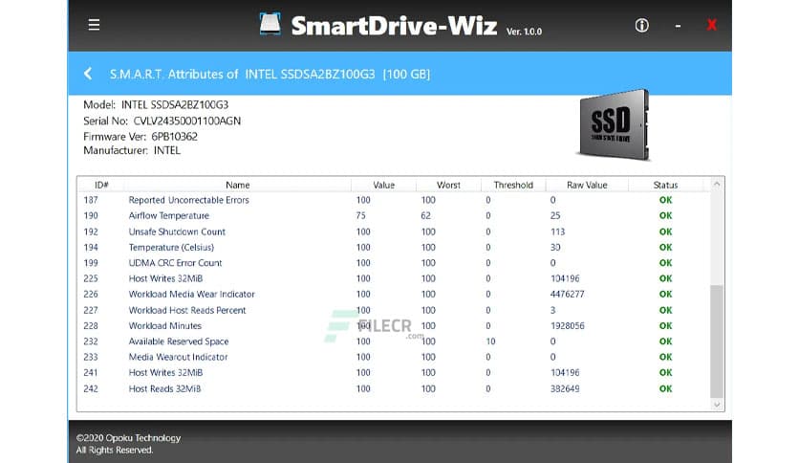Viewport: 799px width, 463px height.
Task: Click the SmartDrive-Wiz drive logo icon
Action: click(270, 25)
